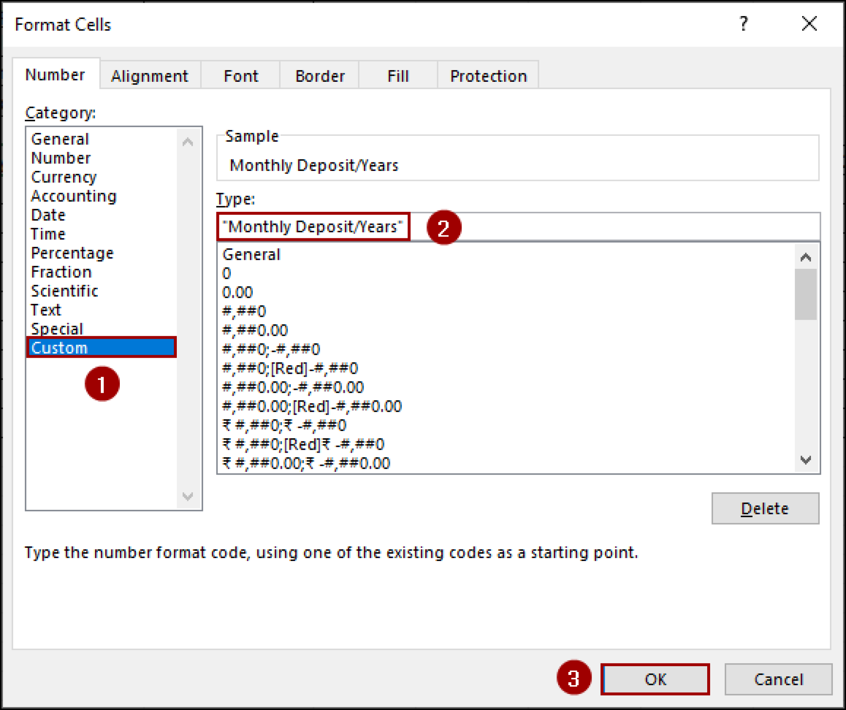Screen dimensions: 846x710
Task: Open the Fill tab
Action: coord(397,76)
